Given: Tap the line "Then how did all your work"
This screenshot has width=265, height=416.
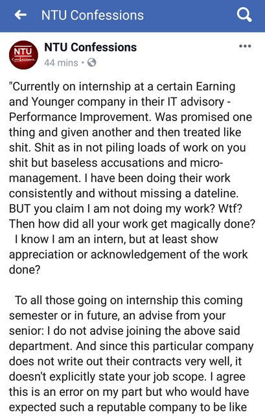Looking at the screenshot, I should 132,224.
